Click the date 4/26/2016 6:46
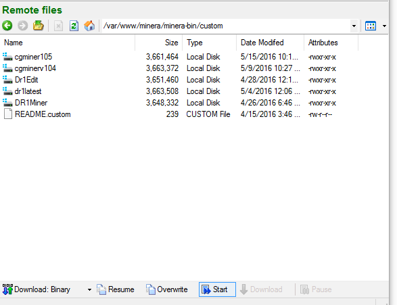 (270, 103)
